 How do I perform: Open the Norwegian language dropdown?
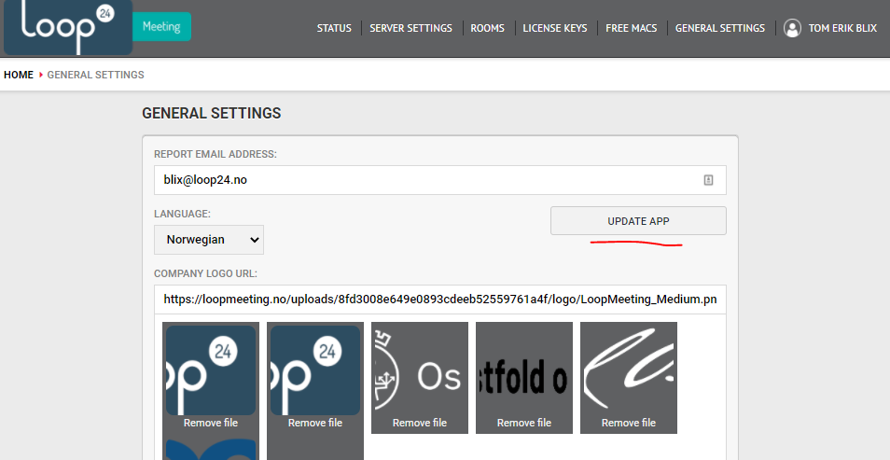[209, 240]
